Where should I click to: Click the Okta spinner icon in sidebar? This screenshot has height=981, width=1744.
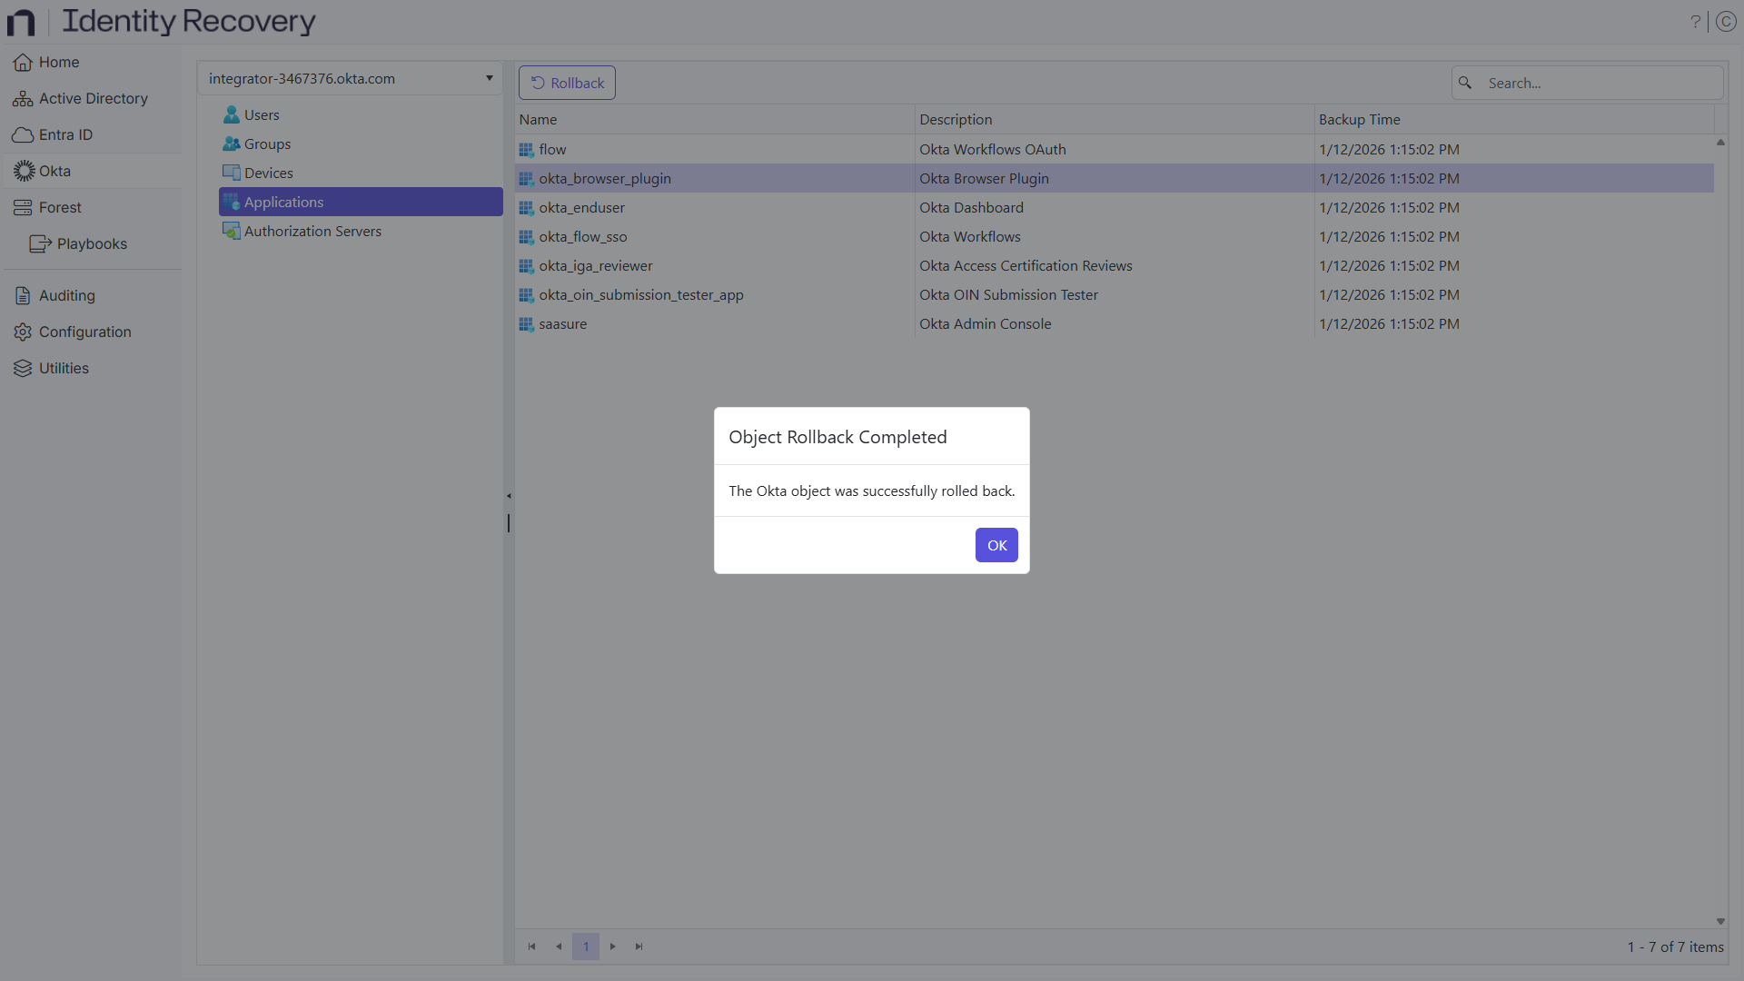21,171
